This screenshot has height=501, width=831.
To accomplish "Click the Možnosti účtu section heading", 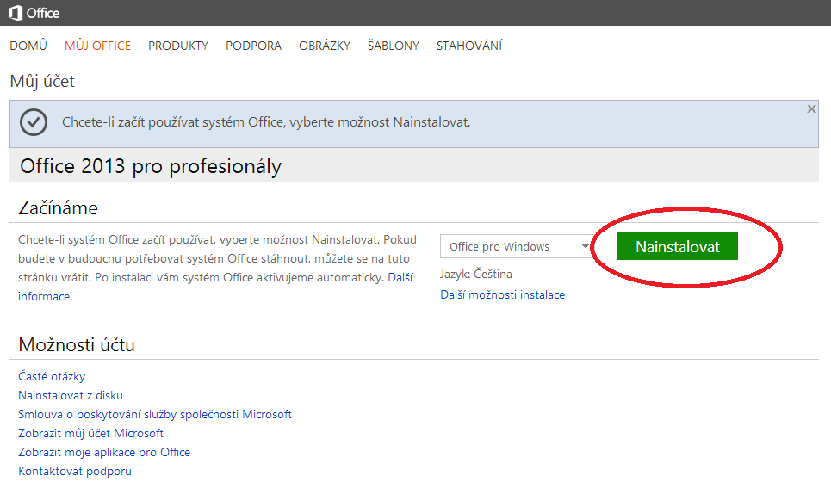I will coord(77,345).
